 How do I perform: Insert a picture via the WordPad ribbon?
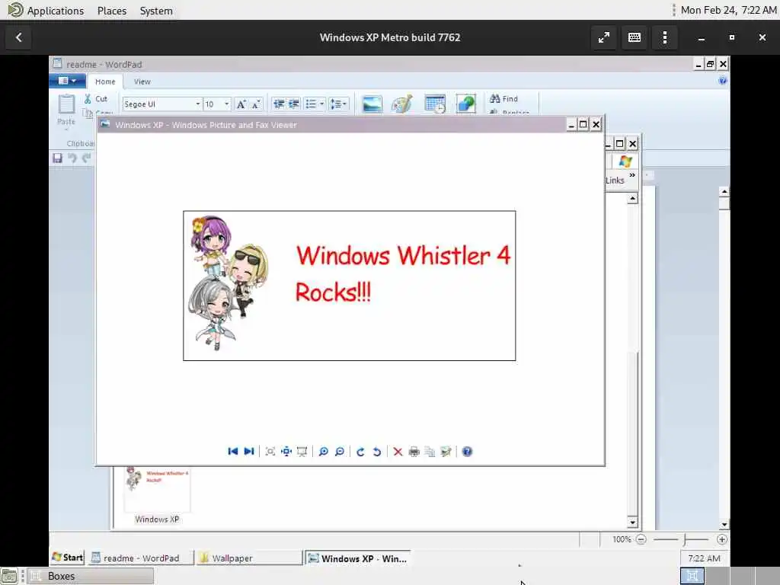[x=372, y=104]
